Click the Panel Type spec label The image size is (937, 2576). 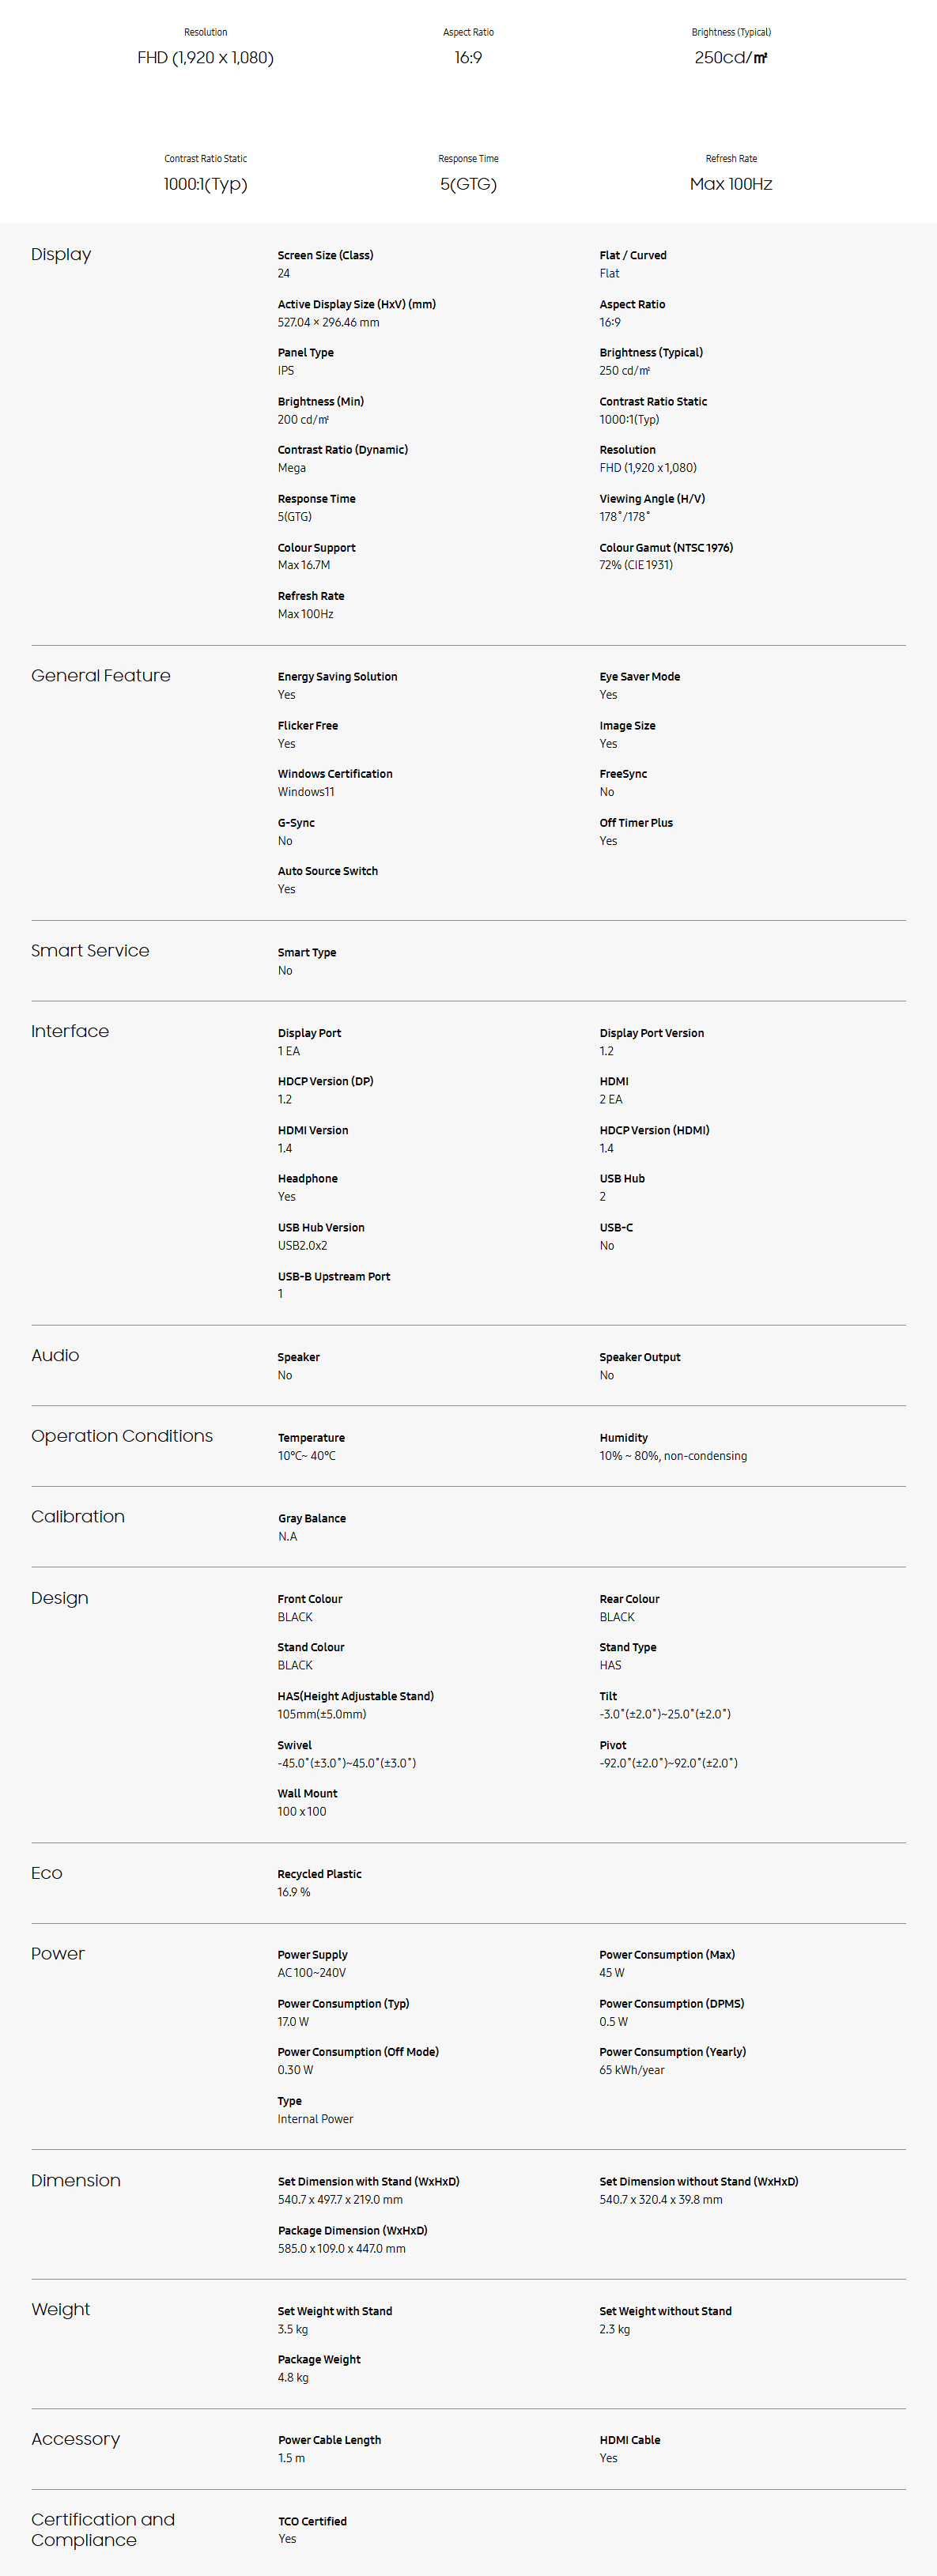pos(306,352)
